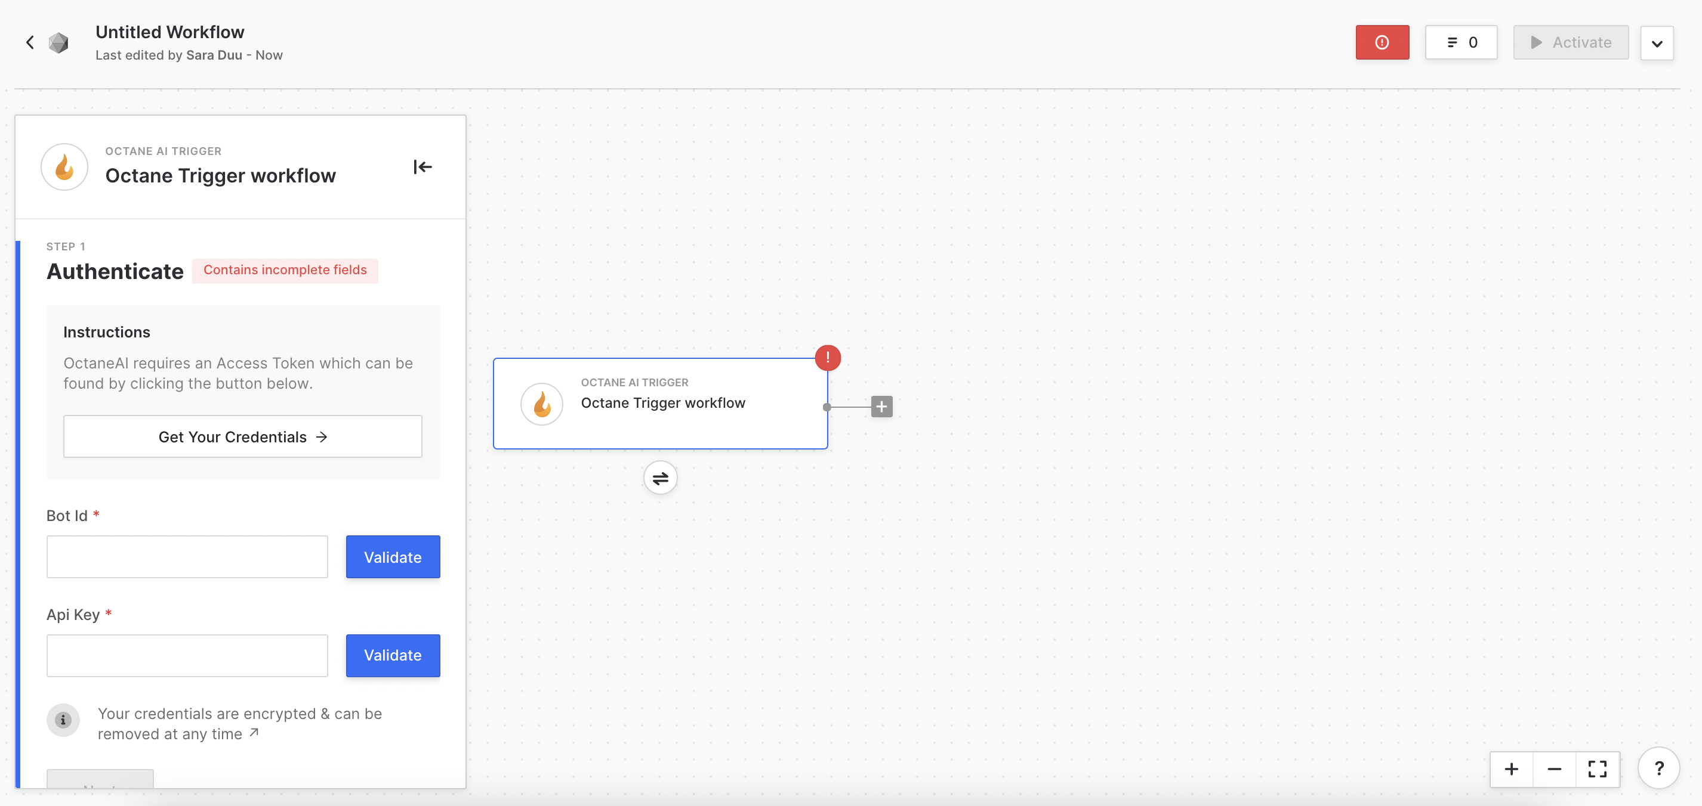Click the credentials info icon
The height and width of the screenshot is (806, 1702).
63,720
